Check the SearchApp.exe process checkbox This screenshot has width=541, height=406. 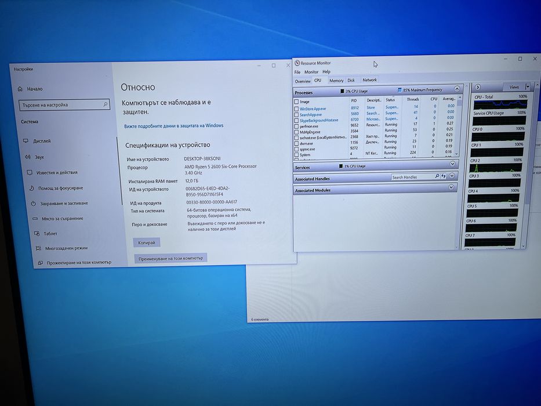coord(296,115)
